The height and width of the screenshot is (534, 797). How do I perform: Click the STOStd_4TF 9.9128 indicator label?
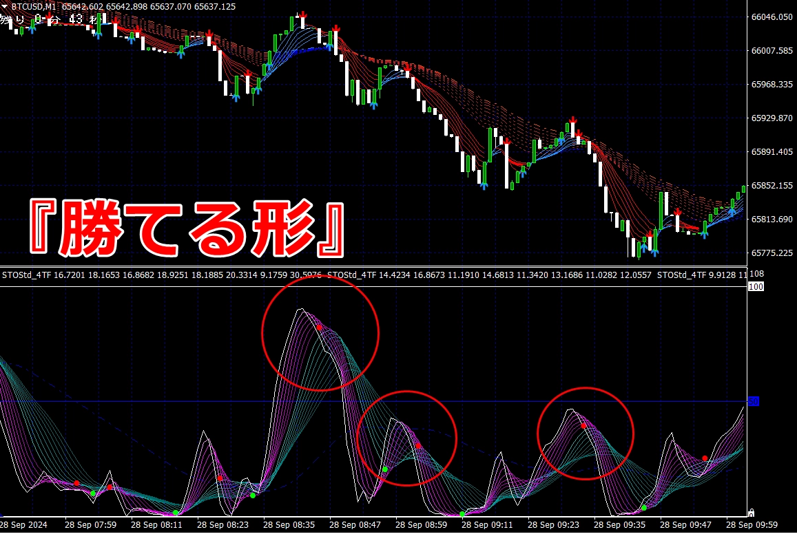coord(697,275)
